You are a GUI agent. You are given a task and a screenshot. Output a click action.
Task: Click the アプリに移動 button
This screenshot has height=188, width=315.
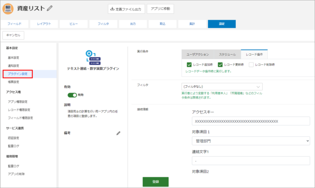click(x=160, y=9)
